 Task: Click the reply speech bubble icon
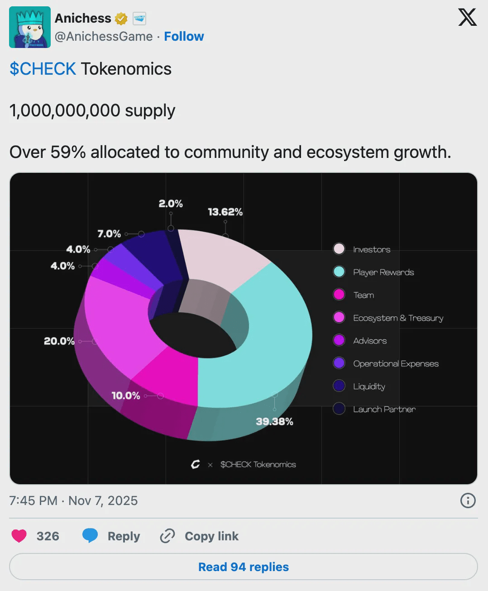91,536
